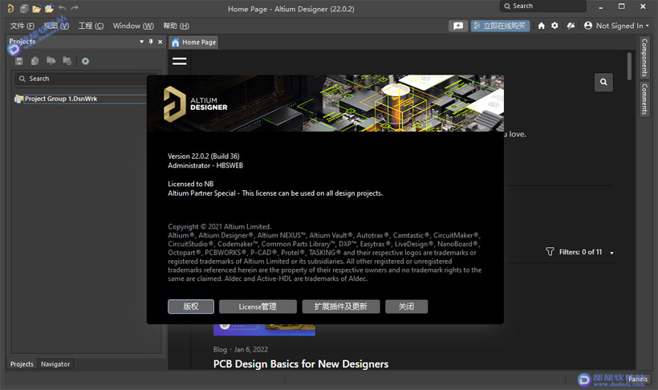Open the 文件 (F) menu

[22, 26]
